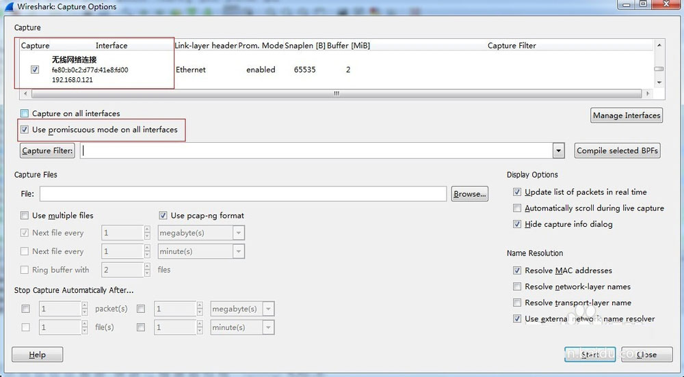Screen dimensions: 684x377
Task: Open the Next file minute(s) unit dropdown
Action: pos(239,251)
